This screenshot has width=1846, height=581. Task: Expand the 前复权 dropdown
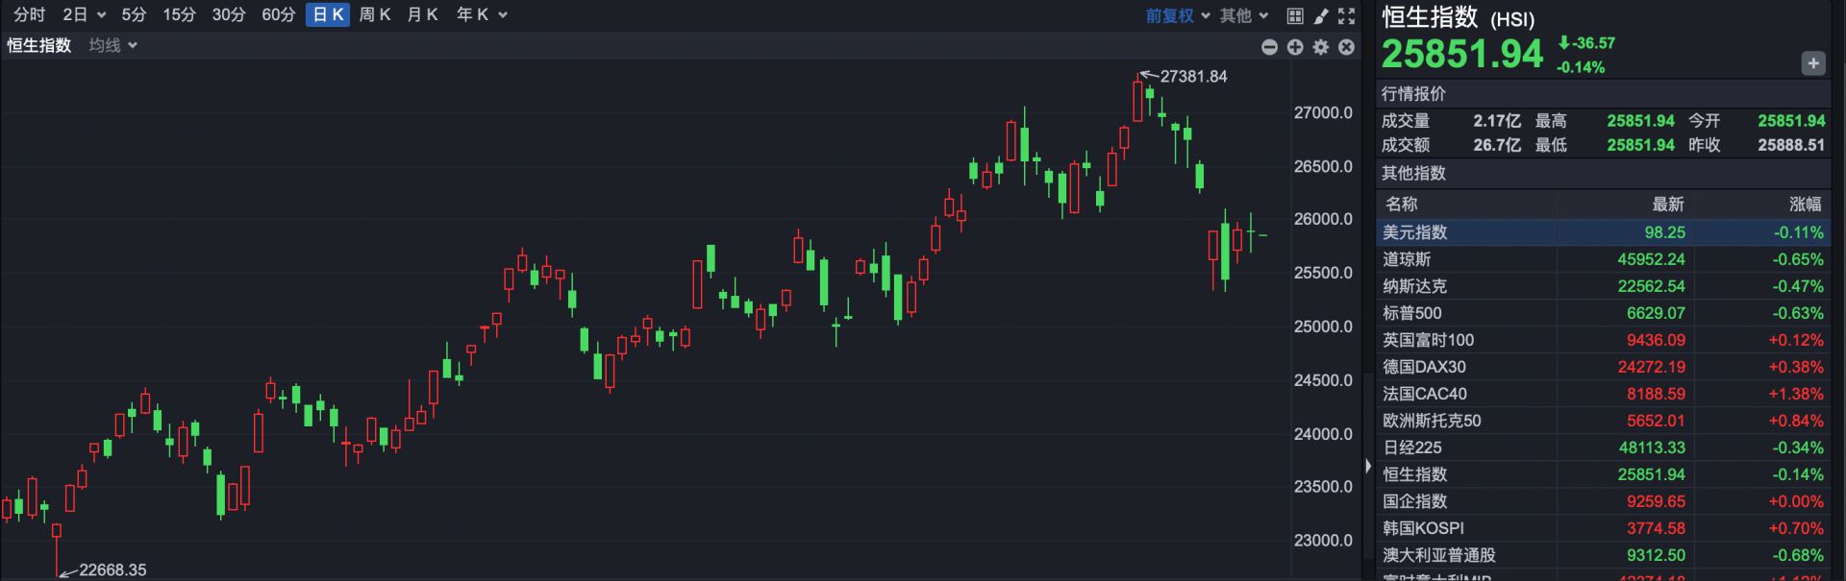point(1177,15)
